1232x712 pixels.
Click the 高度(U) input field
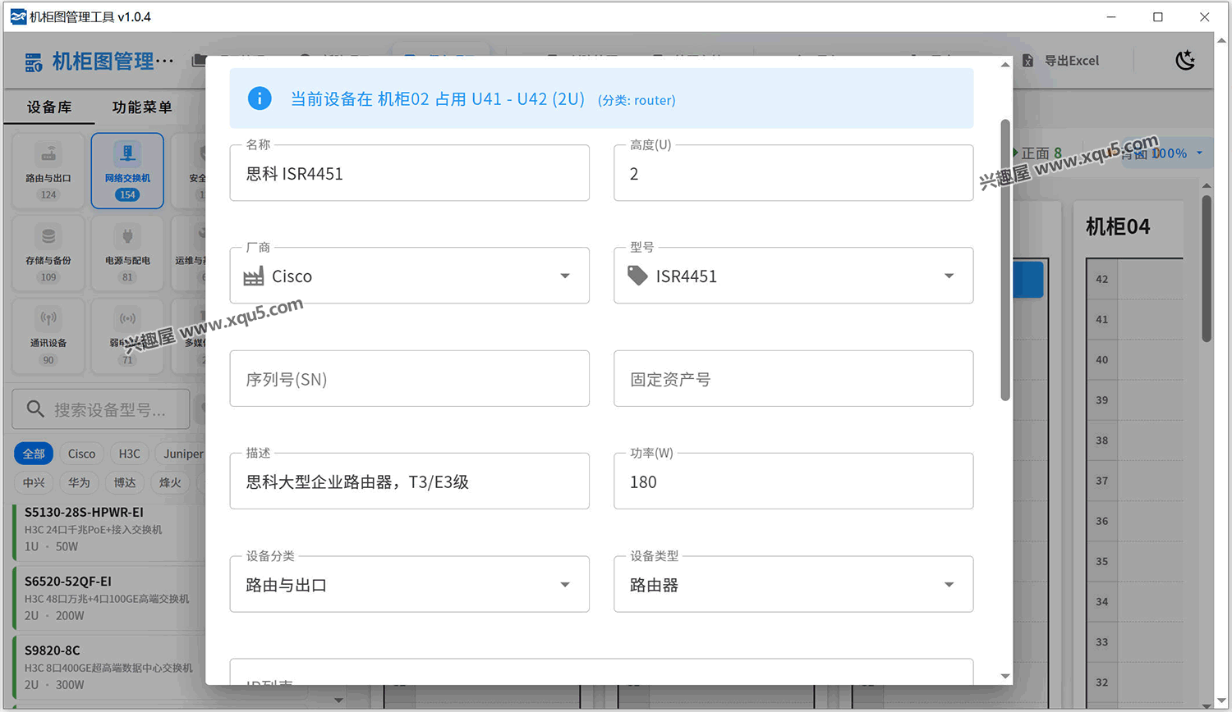[x=793, y=173]
